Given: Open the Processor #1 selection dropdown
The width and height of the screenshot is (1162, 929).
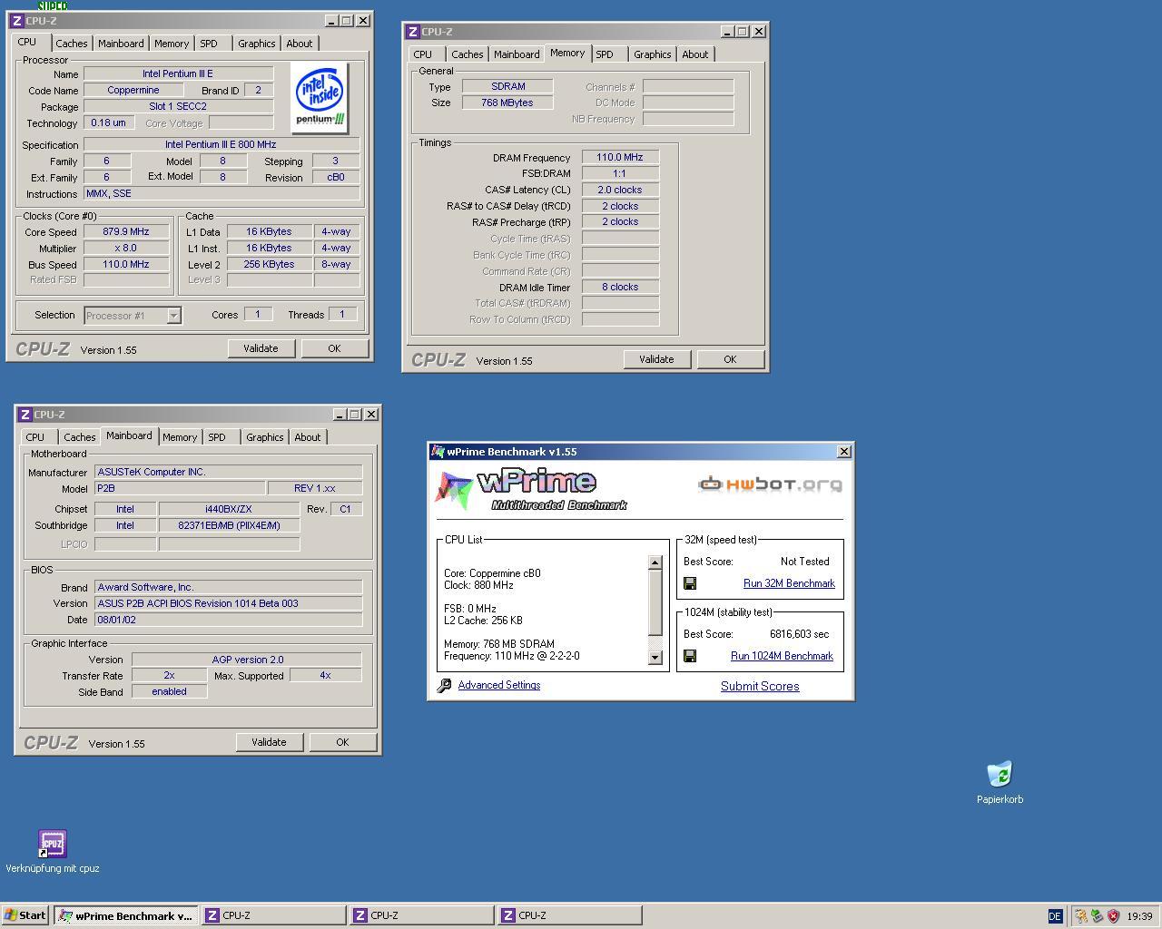Looking at the screenshot, I should coord(173,315).
